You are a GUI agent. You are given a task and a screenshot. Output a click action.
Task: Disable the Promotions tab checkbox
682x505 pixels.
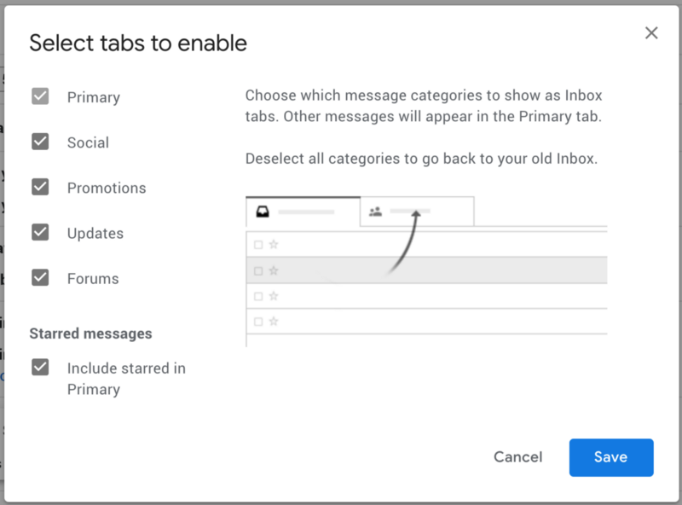pyautogui.click(x=40, y=187)
